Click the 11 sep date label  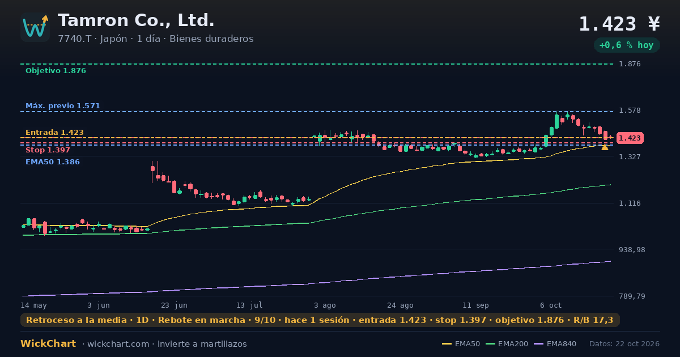(x=475, y=305)
